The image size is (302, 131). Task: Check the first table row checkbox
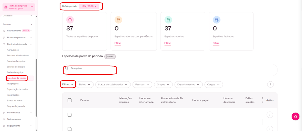point(70,115)
